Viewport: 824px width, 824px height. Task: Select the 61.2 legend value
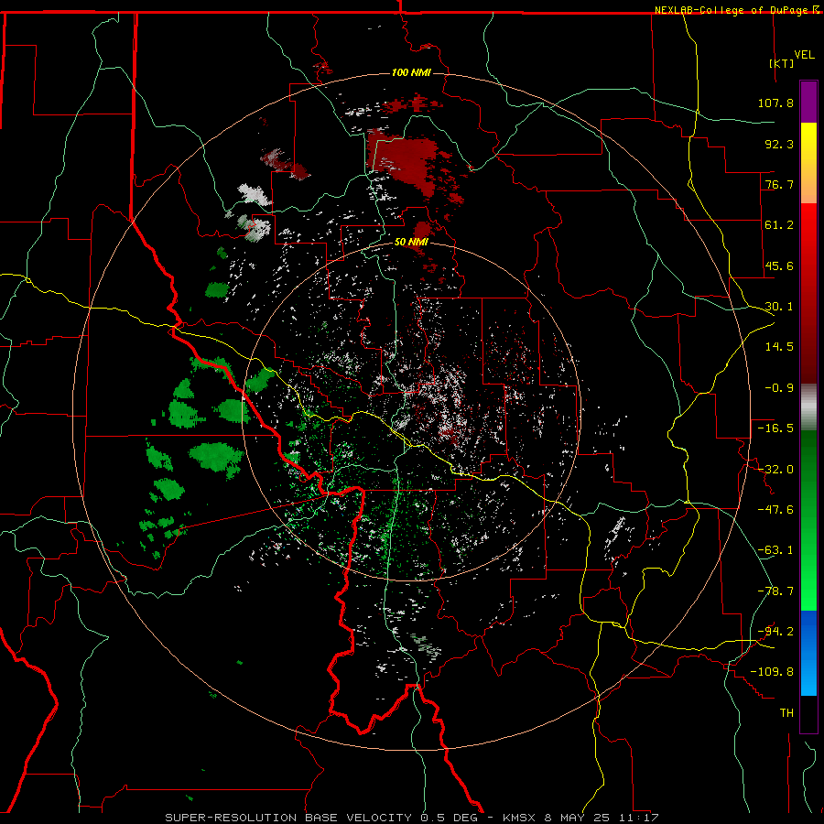pos(779,225)
